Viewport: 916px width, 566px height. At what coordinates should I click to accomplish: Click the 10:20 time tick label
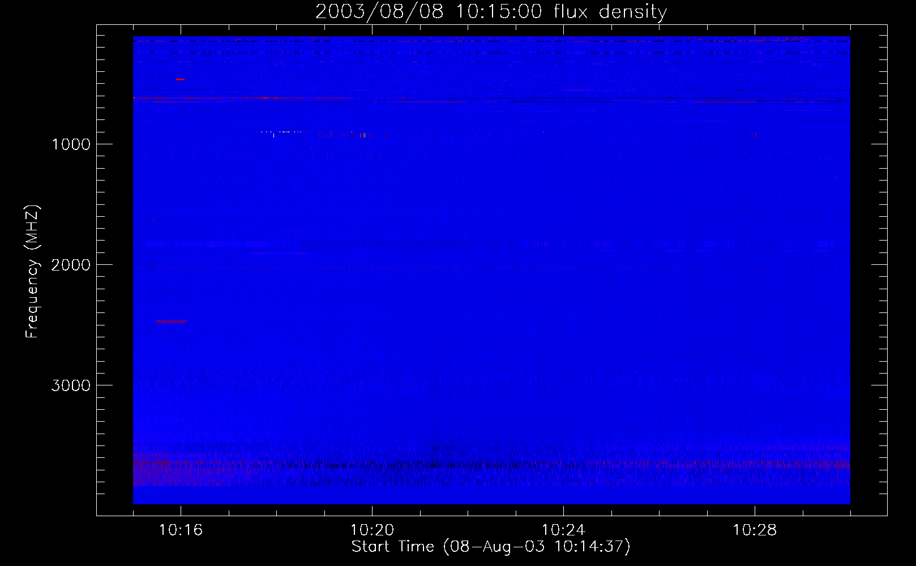(372, 530)
